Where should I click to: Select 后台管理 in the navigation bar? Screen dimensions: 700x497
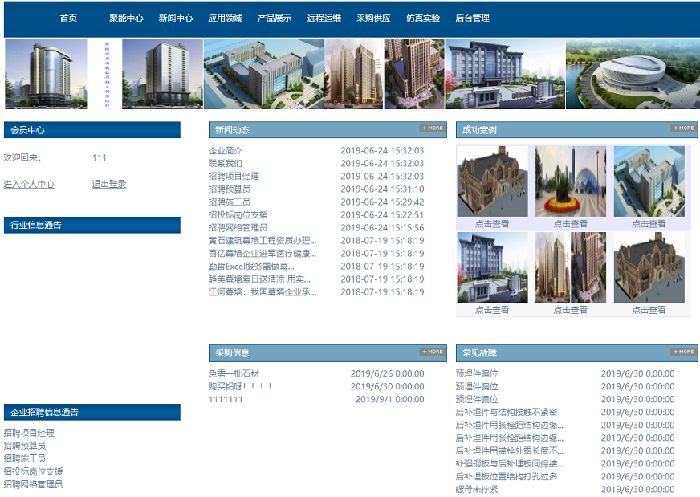tap(472, 18)
